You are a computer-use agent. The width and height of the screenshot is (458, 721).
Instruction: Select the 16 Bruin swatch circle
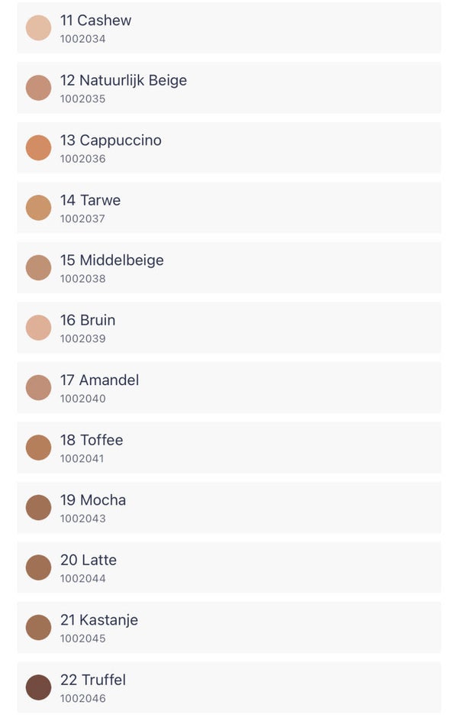(x=38, y=328)
